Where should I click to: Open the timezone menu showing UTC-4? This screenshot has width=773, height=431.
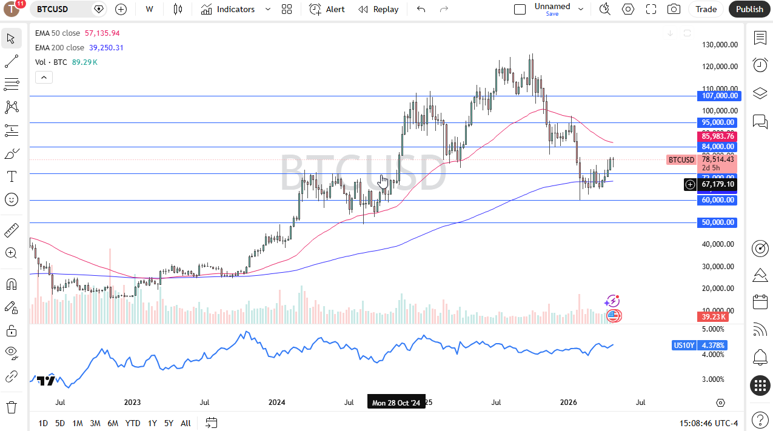(709, 423)
